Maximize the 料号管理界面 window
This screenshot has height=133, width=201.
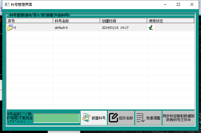coord(178,4)
